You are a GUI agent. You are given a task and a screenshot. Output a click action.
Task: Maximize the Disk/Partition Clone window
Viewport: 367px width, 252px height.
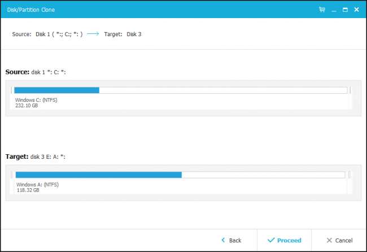click(x=344, y=10)
